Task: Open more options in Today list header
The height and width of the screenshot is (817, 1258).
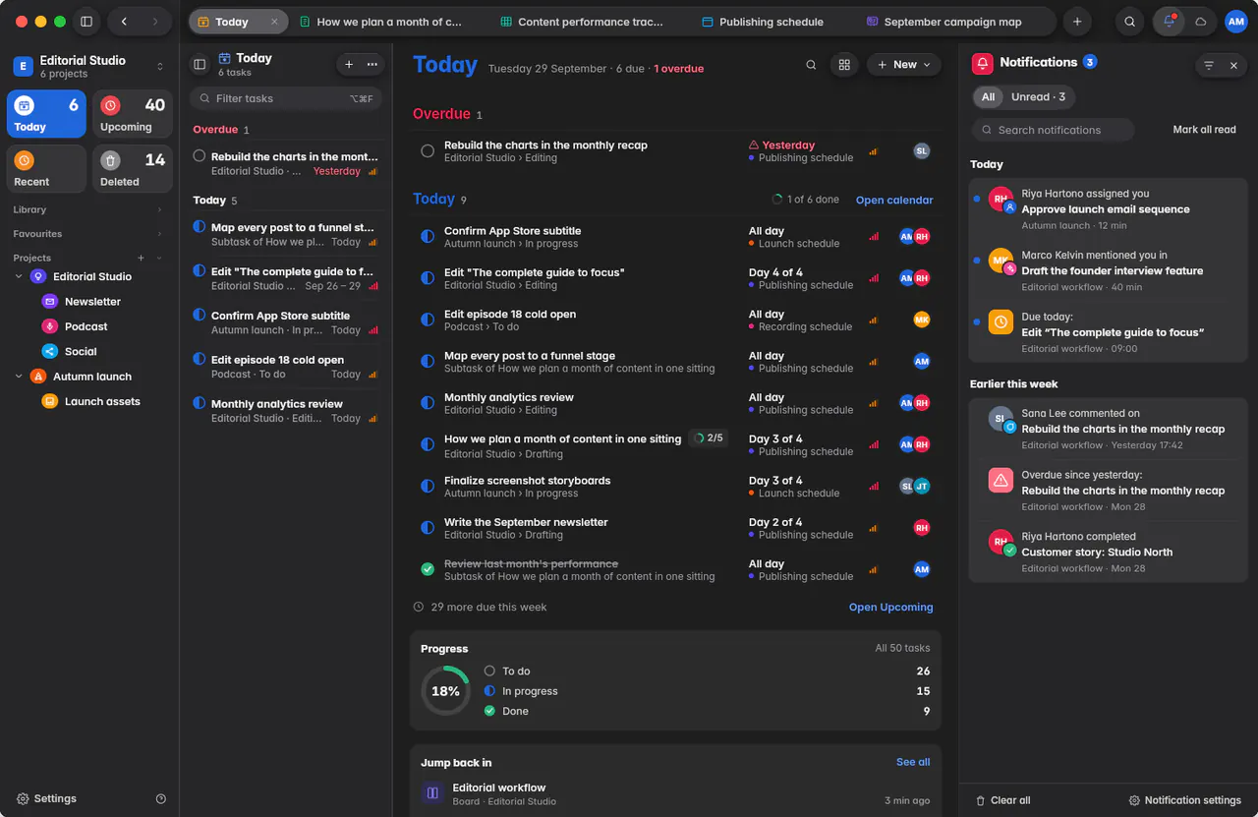Action: [372, 64]
